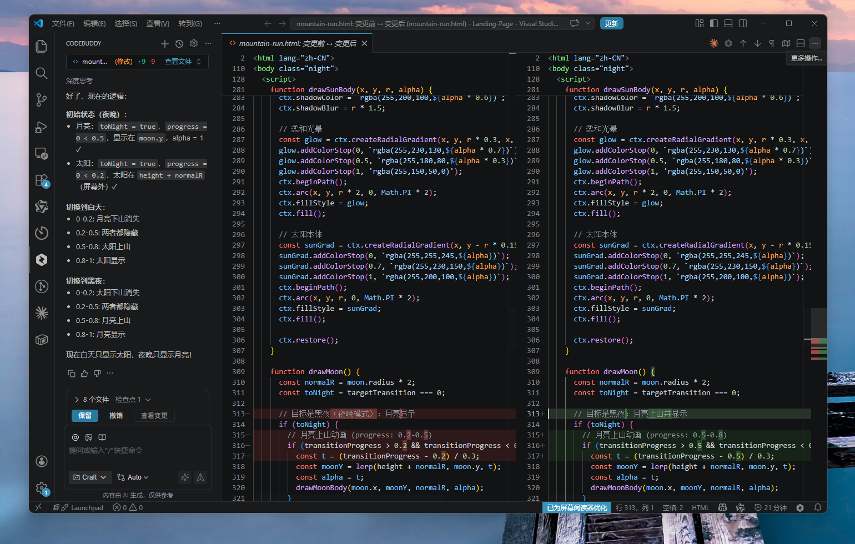Click the thumbs up icon under the response

pyautogui.click(x=84, y=374)
